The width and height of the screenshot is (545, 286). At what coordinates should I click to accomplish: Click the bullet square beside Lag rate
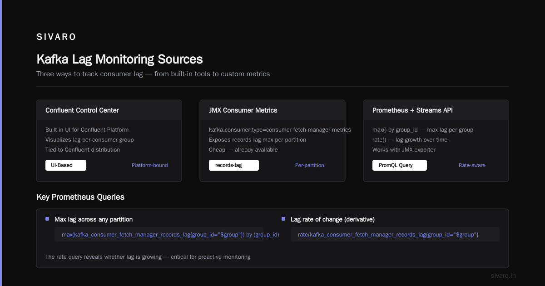coord(283,219)
